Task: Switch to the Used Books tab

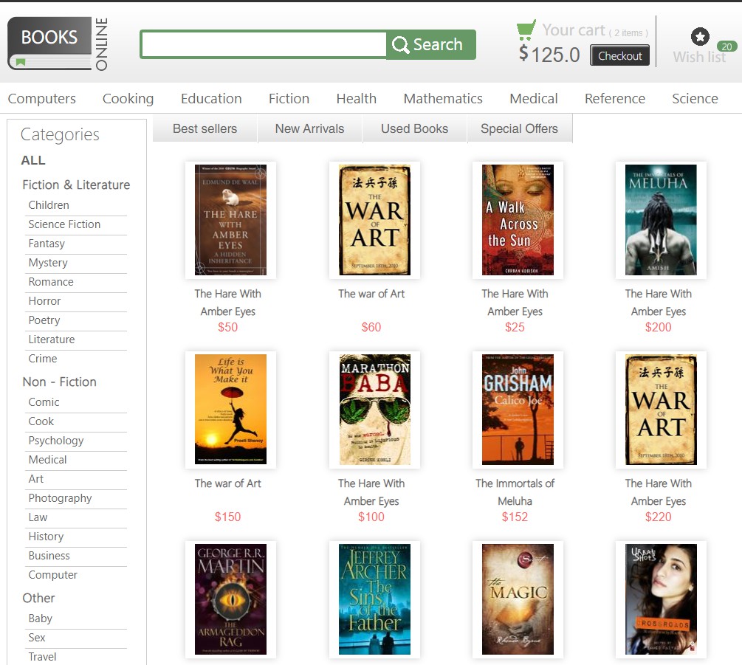Action: click(x=414, y=128)
